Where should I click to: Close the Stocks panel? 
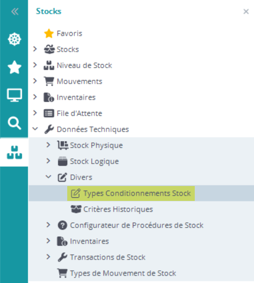246,12
